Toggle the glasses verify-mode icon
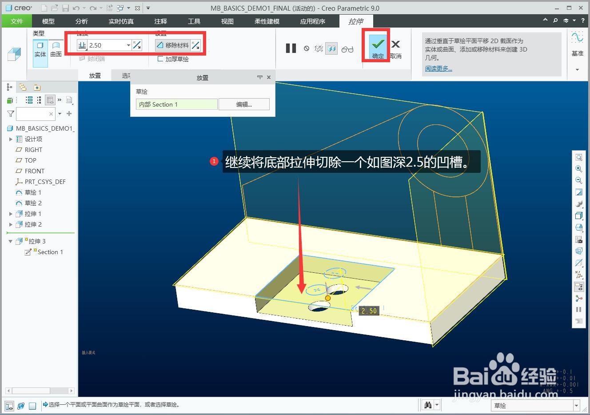590x415 pixels. 347,49
